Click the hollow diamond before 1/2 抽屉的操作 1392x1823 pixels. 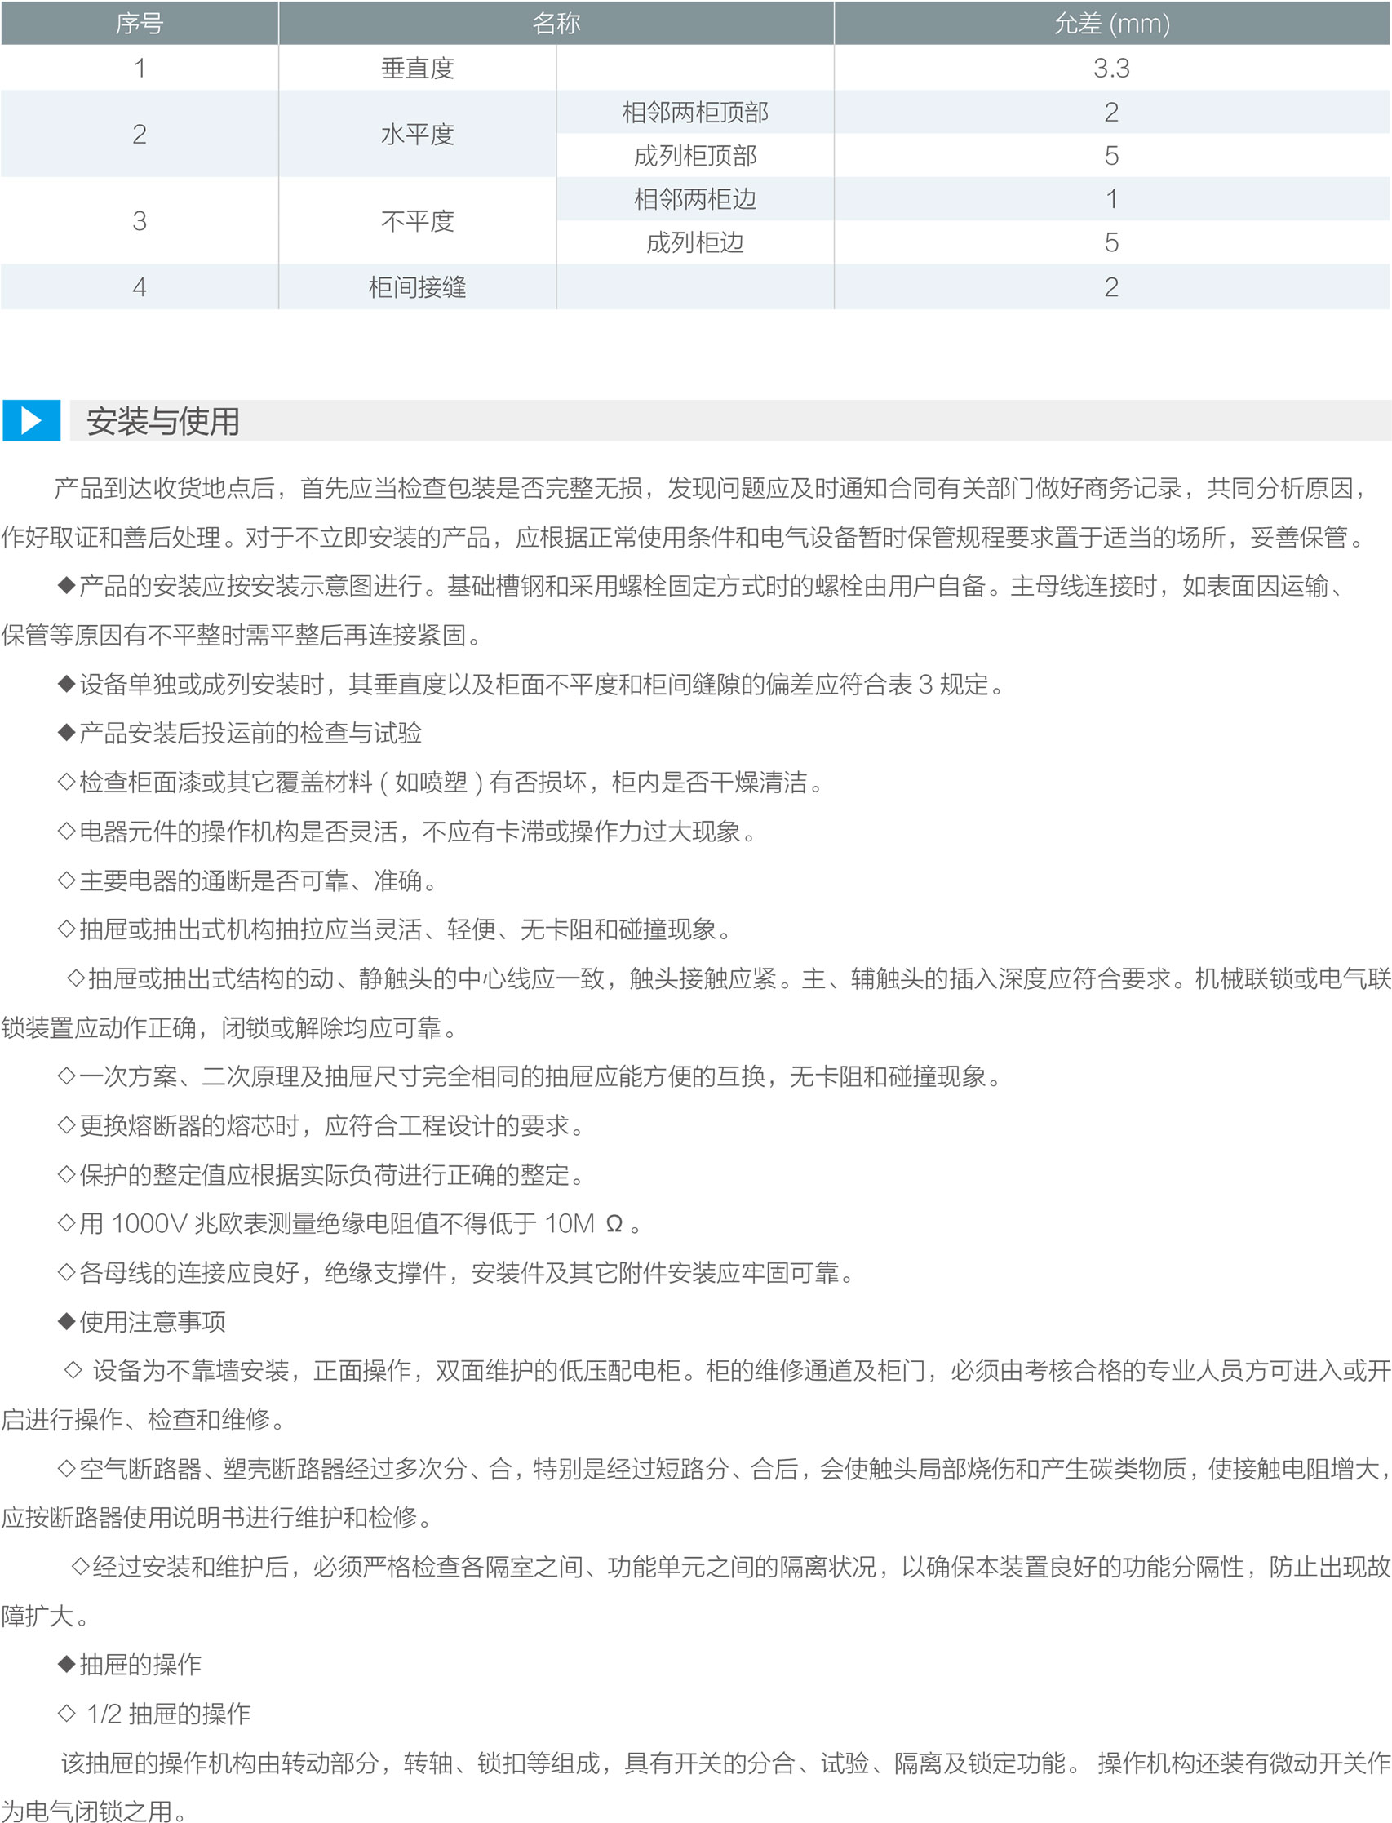[x=67, y=1713]
